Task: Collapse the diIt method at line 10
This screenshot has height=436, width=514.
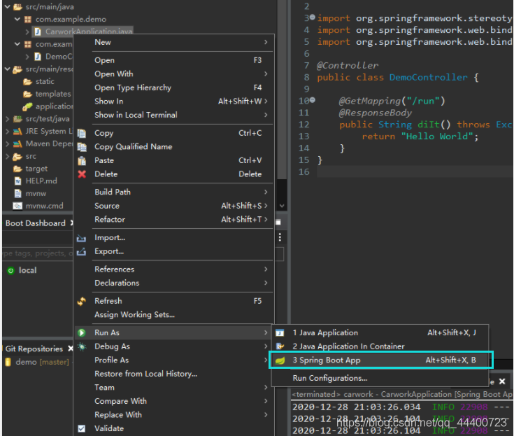Action: pyautogui.click(x=313, y=100)
